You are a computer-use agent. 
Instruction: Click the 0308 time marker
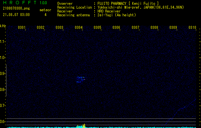click(154, 28)
